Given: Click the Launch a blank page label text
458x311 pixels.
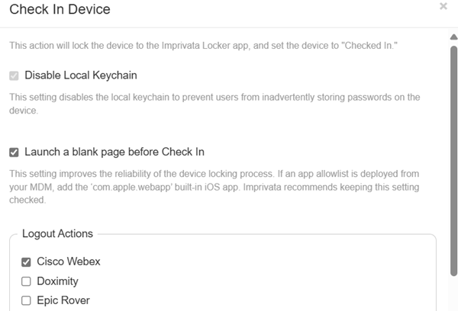Looking at the screenshot, I should click(x=114, y=152).
